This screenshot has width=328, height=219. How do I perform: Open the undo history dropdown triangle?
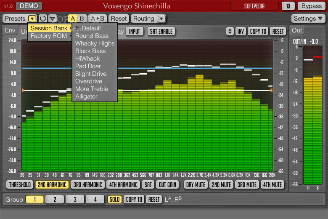click(x=53, y=19)
